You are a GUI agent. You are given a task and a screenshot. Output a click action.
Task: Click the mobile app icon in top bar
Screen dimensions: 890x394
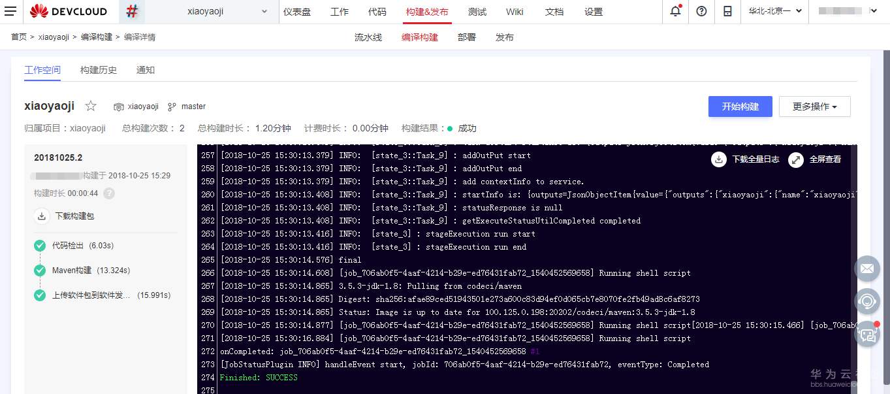(727, 11)
